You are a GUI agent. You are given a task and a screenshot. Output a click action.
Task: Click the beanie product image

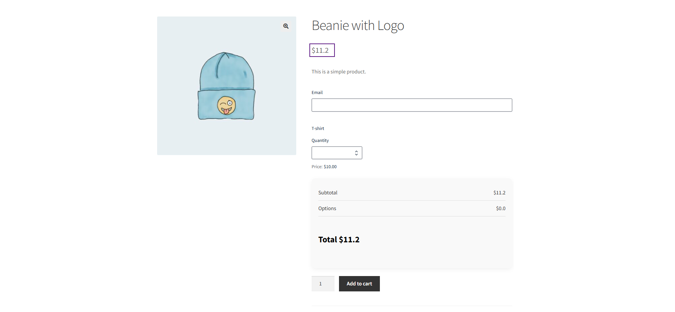226,86
